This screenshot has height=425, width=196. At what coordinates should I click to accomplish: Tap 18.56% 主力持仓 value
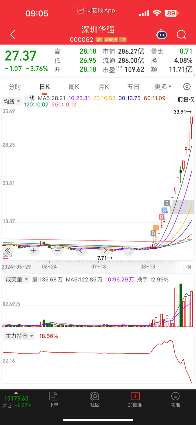tap(48, 336)
